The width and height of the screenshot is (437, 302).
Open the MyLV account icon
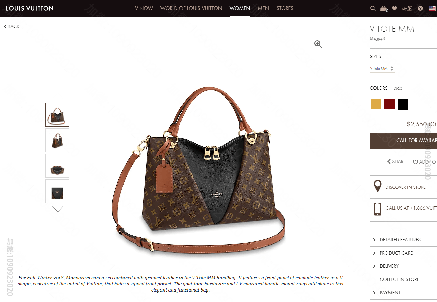[407, 8]
